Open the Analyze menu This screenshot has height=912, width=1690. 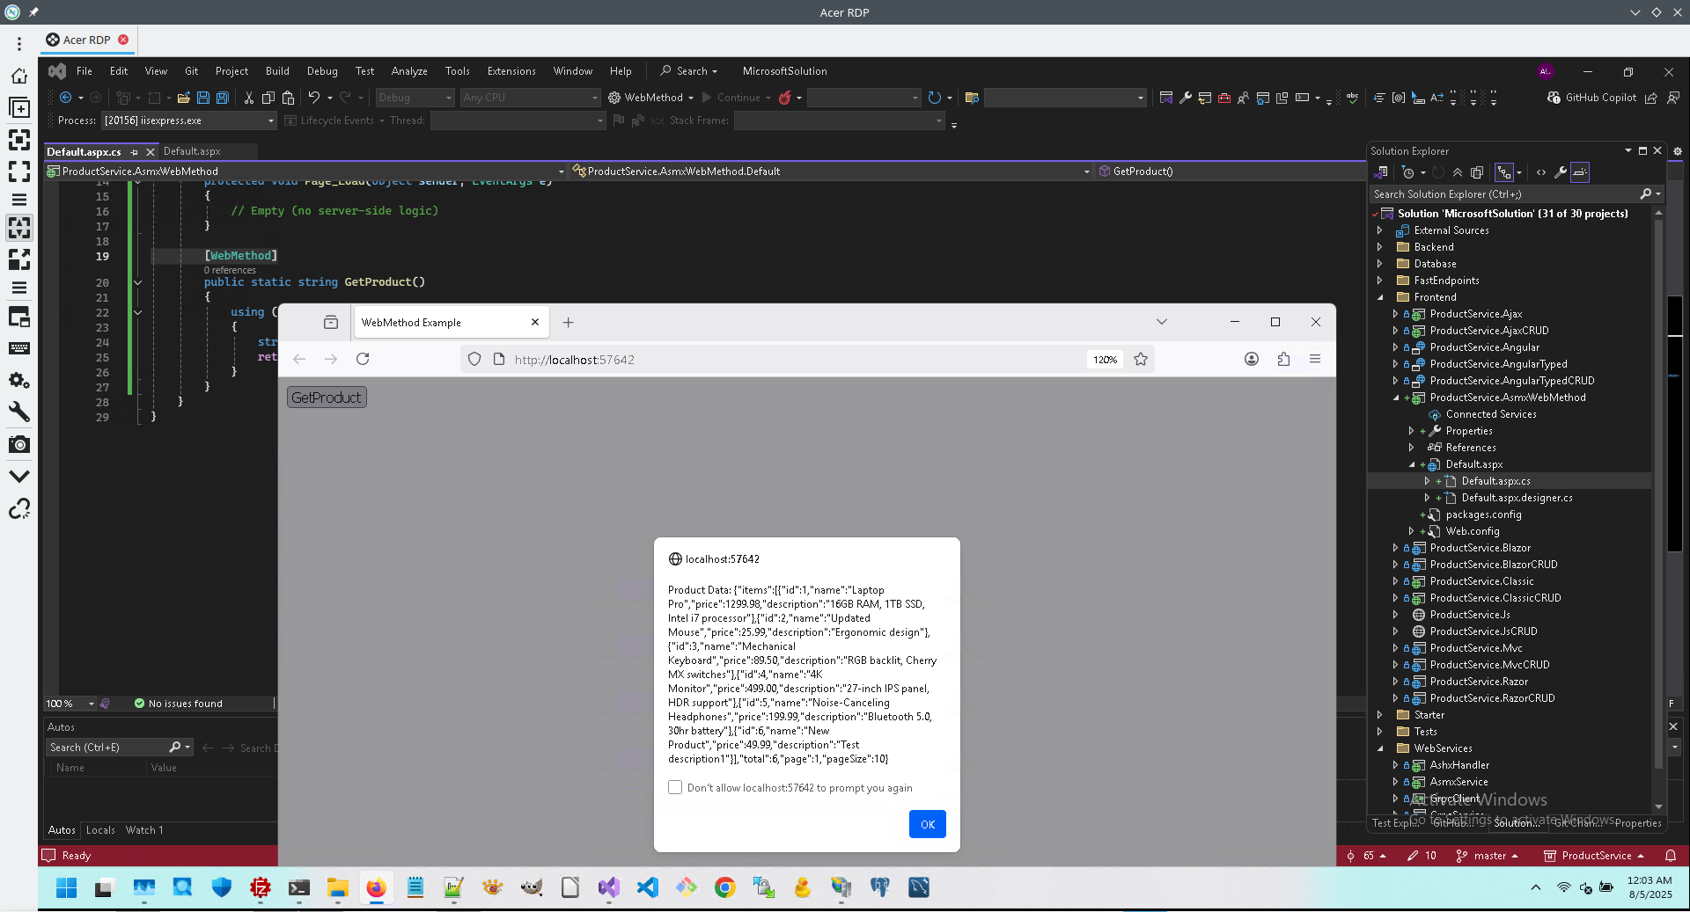click(x=409, y=71)
